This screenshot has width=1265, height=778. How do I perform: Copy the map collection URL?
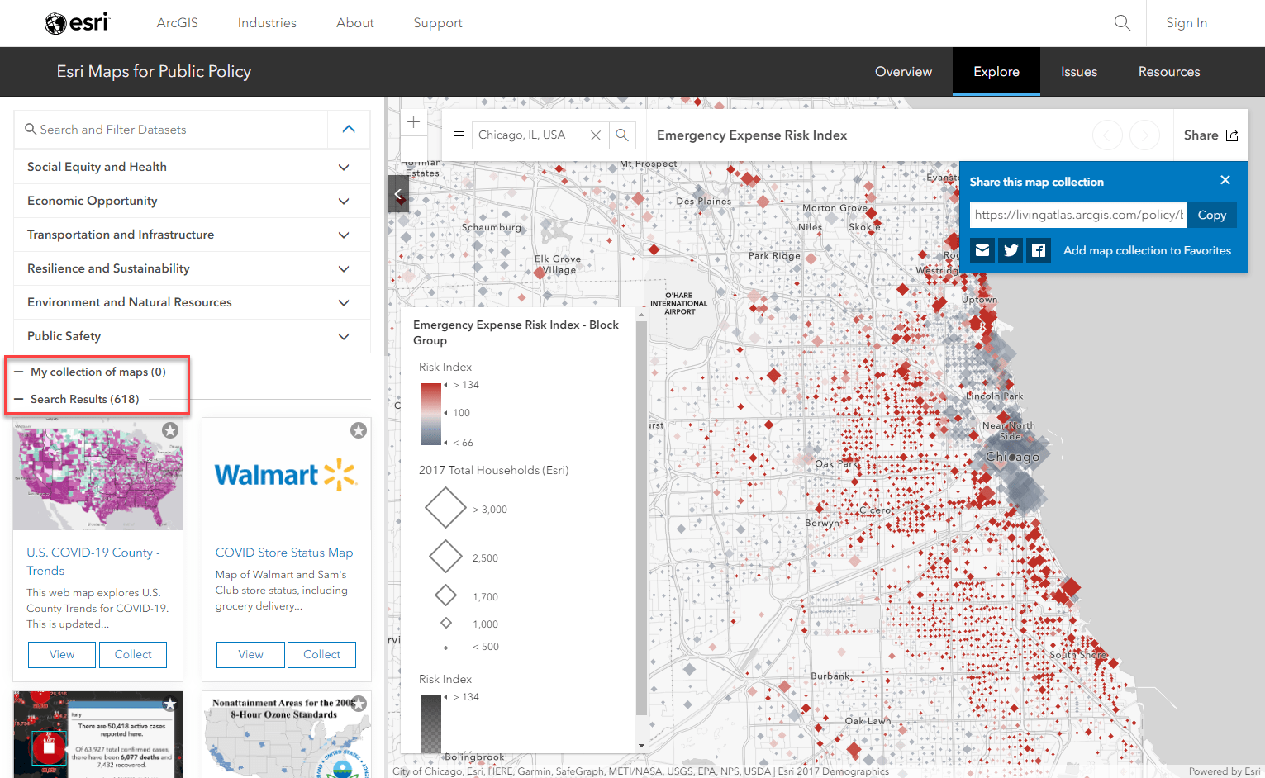1212,215
